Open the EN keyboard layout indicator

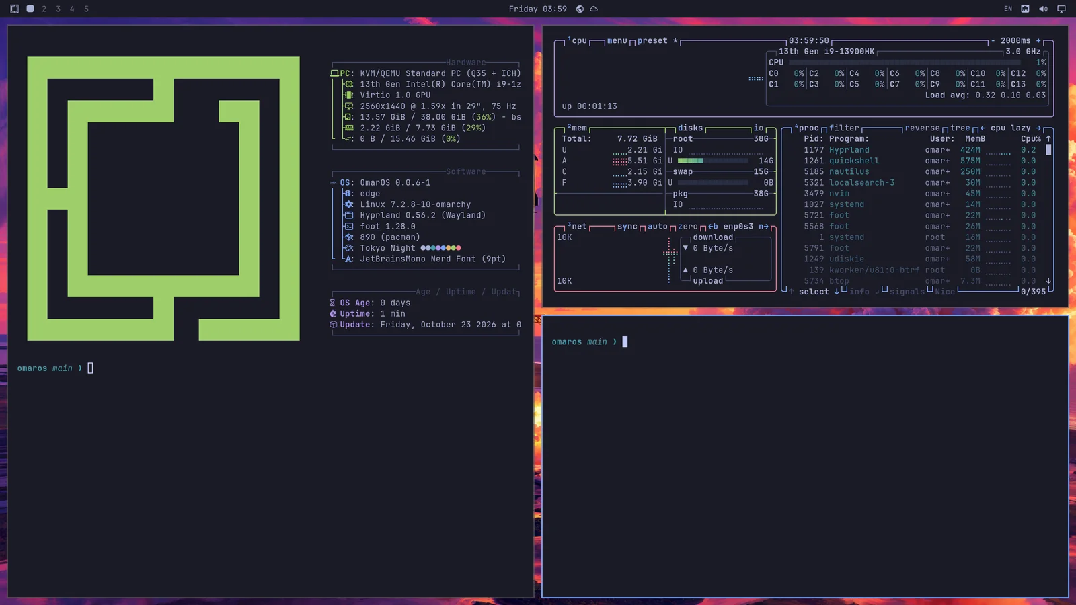[x=1008, y=9]
